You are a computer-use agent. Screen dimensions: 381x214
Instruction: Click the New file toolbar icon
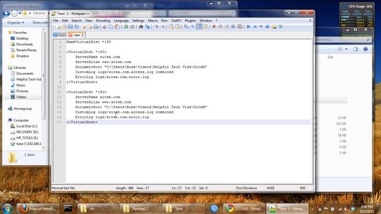tap(58, 27)
